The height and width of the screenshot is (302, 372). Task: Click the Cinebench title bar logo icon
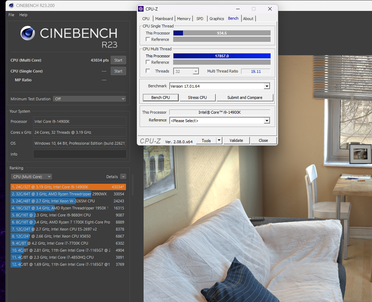tap(11, 5)
